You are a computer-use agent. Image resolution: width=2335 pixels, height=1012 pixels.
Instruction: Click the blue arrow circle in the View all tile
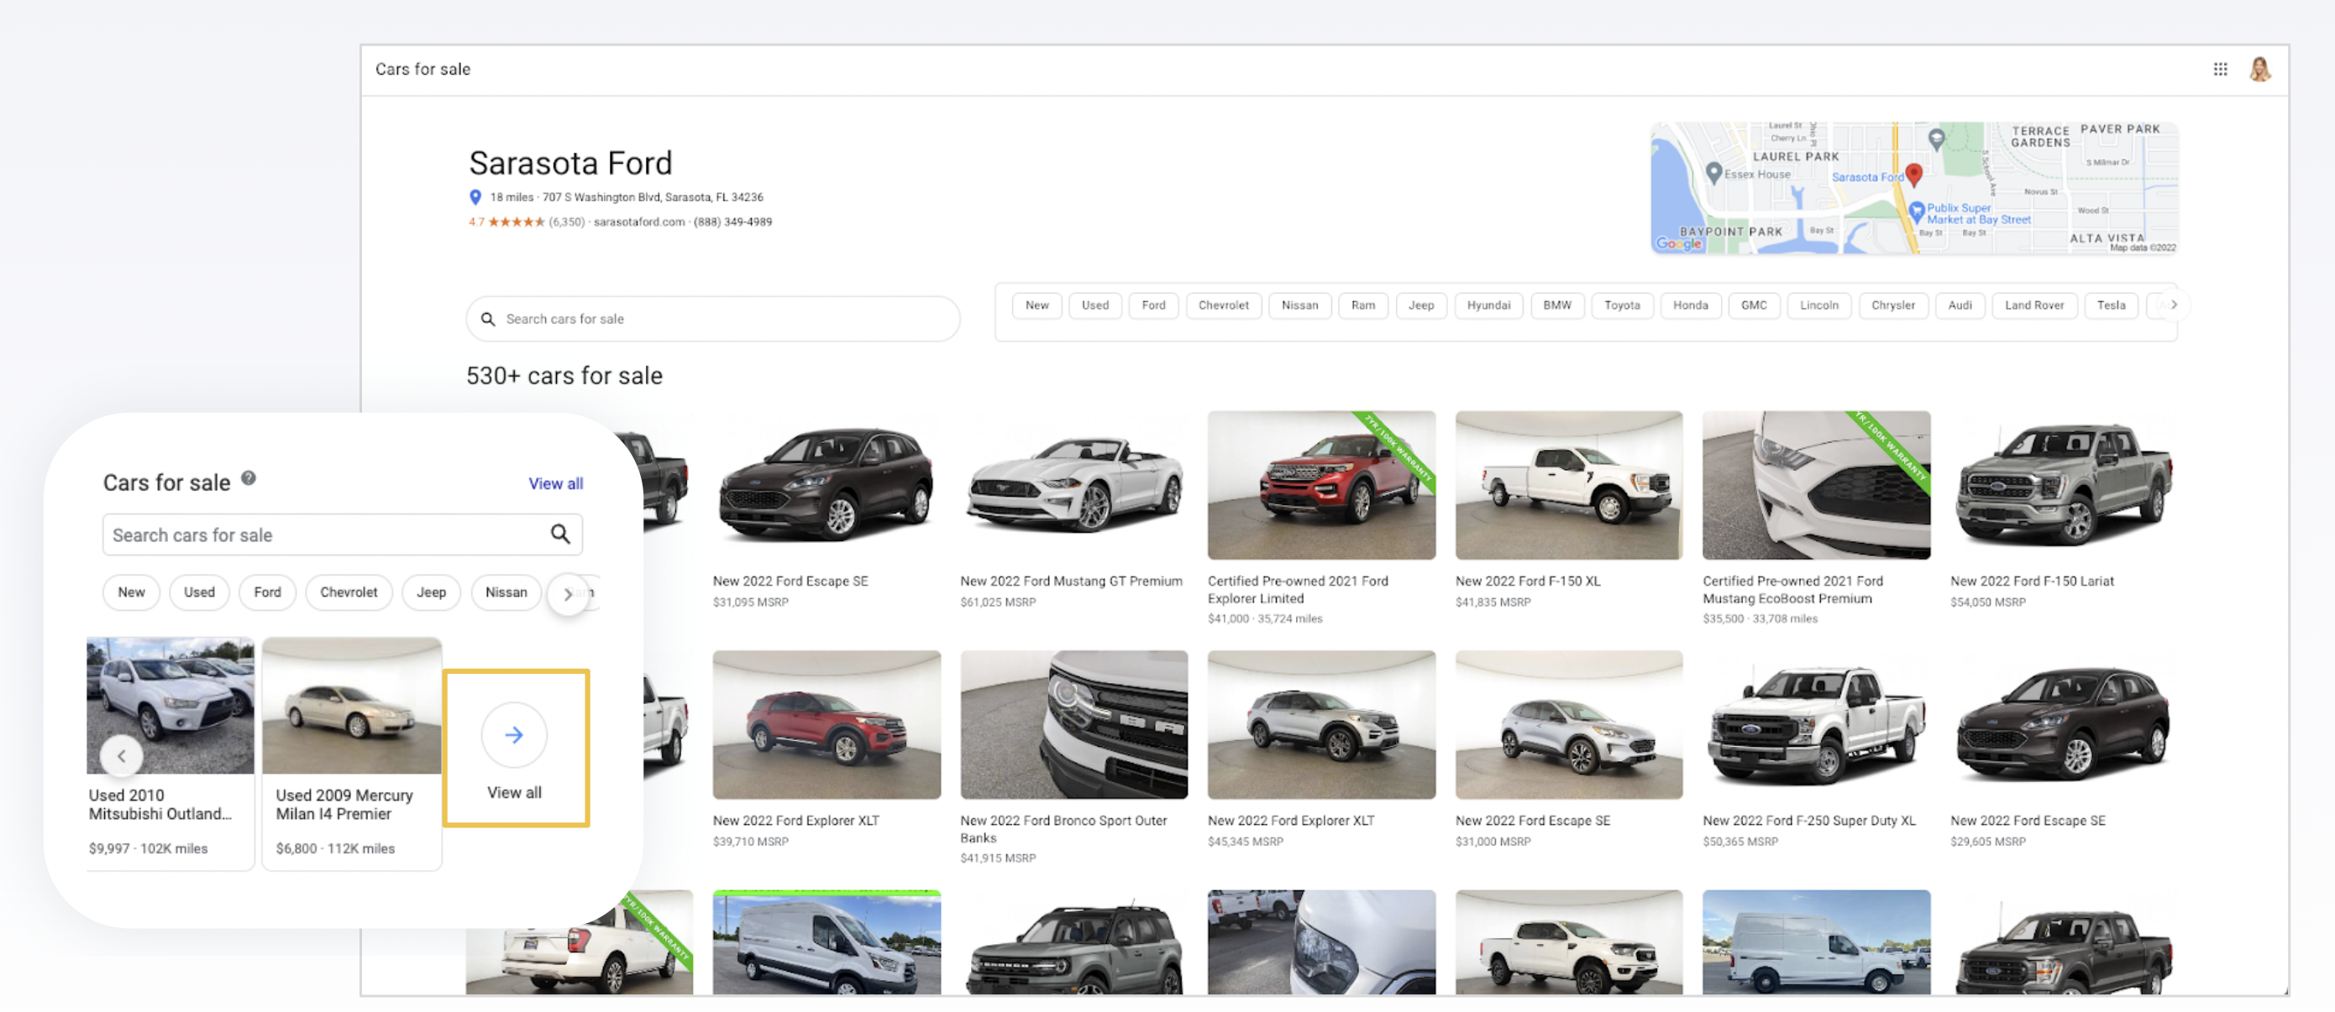tap(514, 735)
